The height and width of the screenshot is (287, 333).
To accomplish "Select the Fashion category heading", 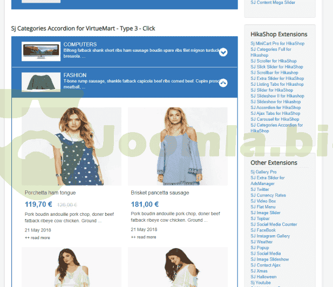I will point(74,75).
